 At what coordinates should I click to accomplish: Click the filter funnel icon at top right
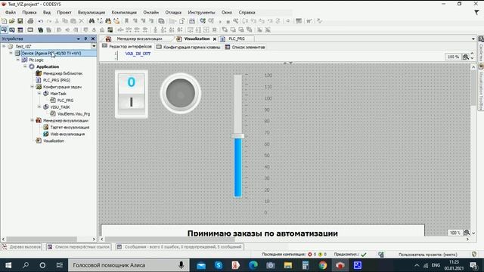click(x=476, y=12)
